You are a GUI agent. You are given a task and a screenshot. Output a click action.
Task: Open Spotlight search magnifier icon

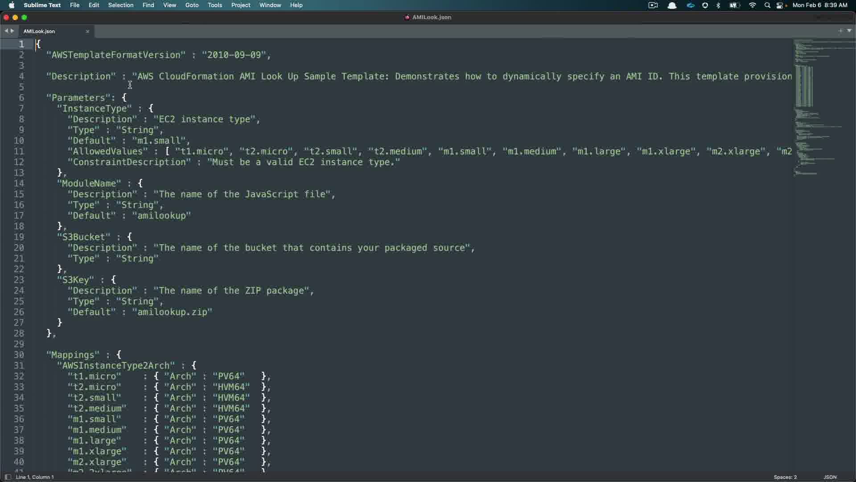pos(767,5)
